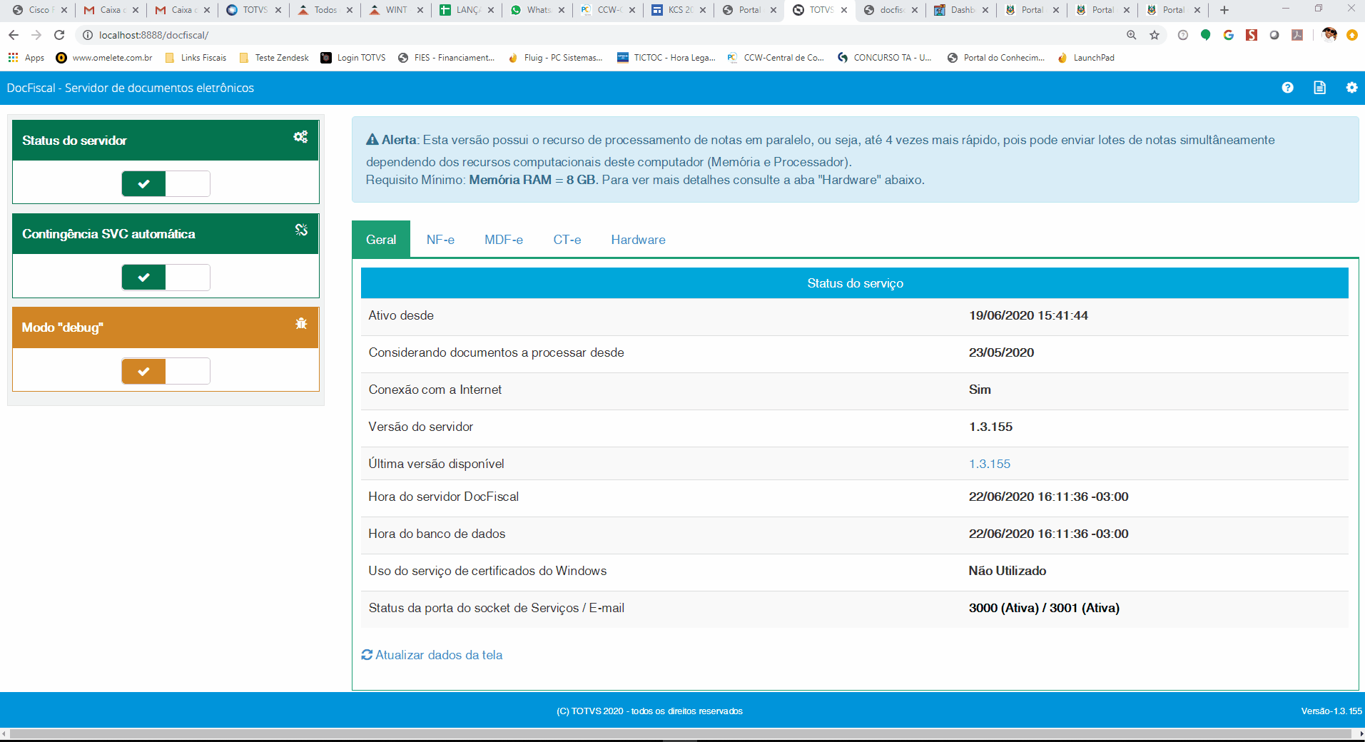This screenshot has width=1365, height=742.
Task: Click the gears icon in Status do servidor
Action: coord(300,137)
